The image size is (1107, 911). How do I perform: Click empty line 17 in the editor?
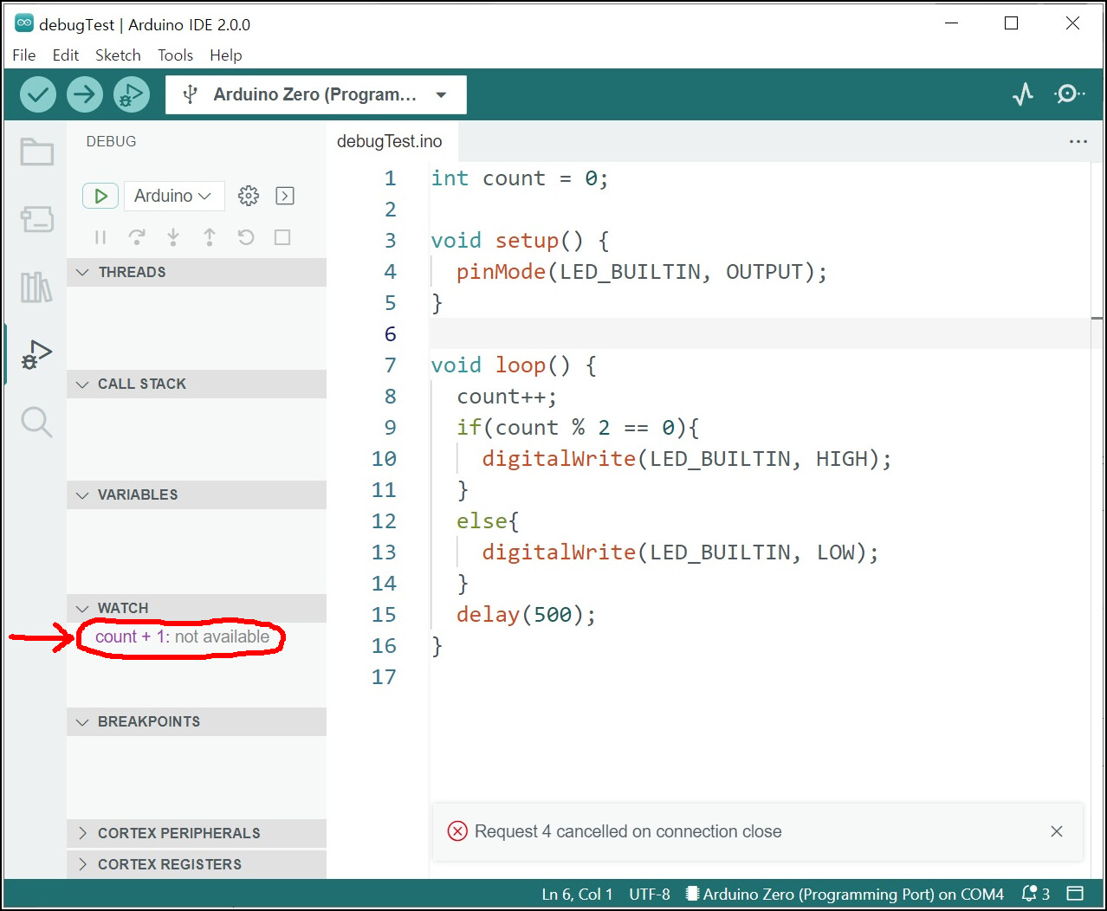759,677
